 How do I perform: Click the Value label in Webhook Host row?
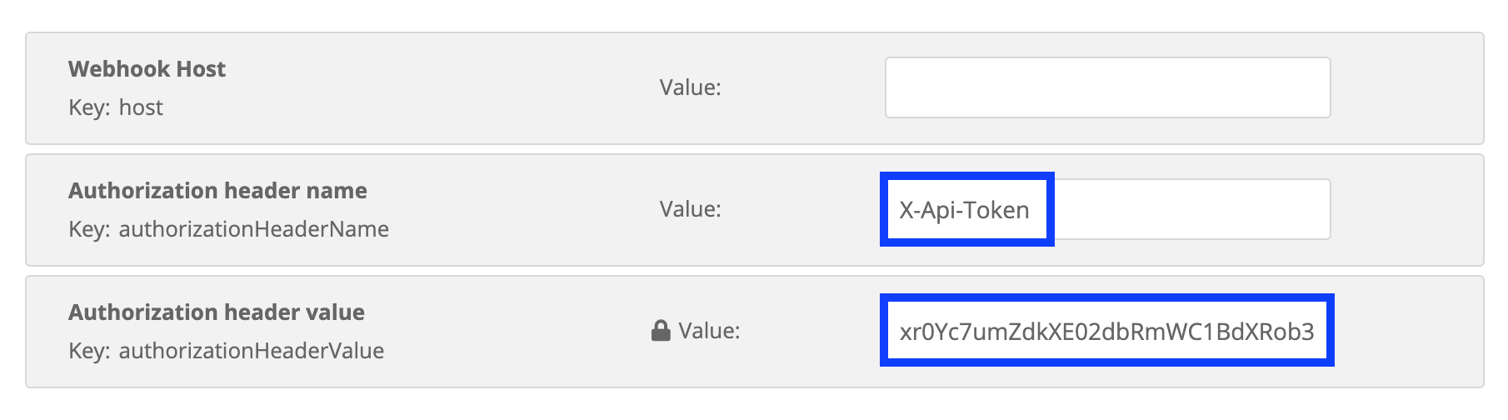coord(690,87)
